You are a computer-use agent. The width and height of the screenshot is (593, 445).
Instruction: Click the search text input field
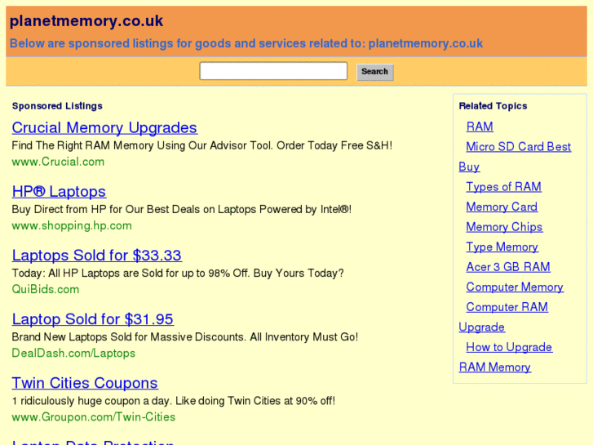point(273,71)
